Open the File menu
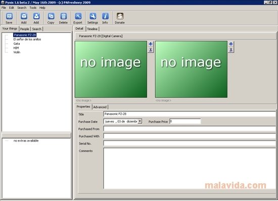This screenshot has height=201, width=278. point(4,8)
